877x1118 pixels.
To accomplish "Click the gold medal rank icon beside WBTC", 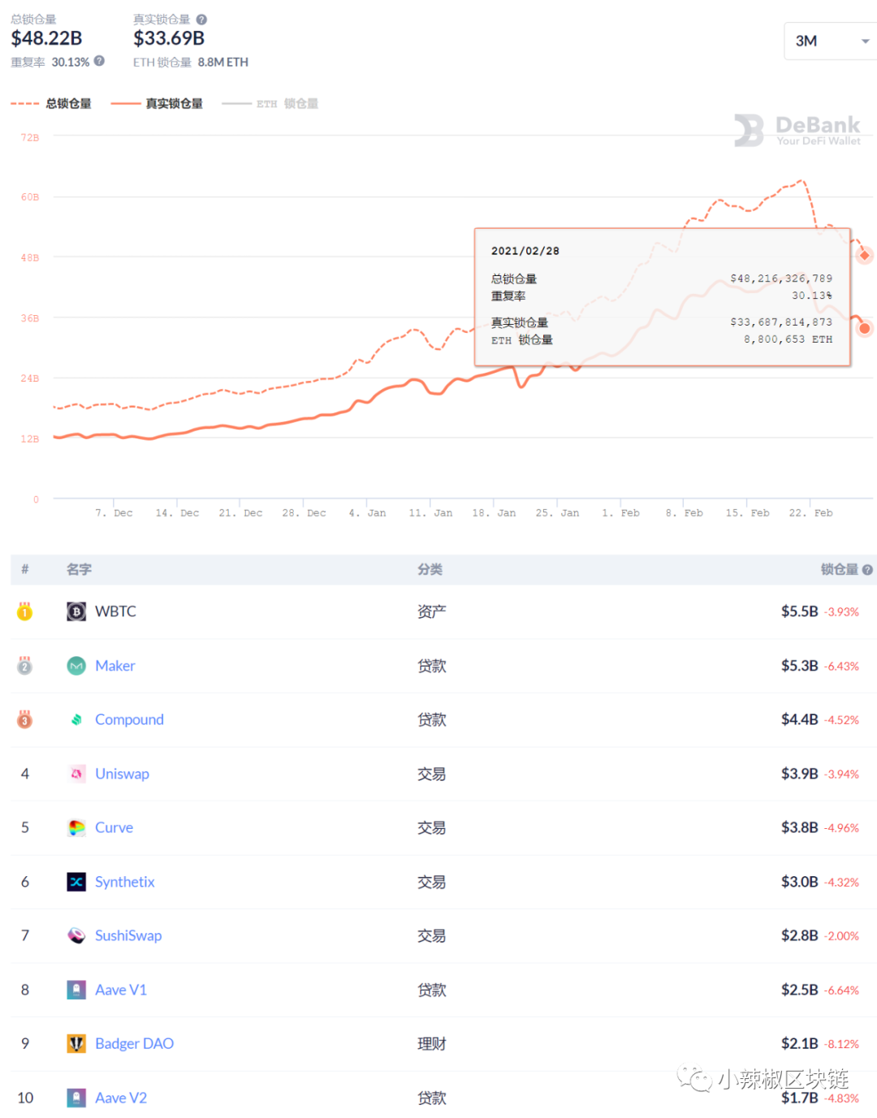I will 24,611.
